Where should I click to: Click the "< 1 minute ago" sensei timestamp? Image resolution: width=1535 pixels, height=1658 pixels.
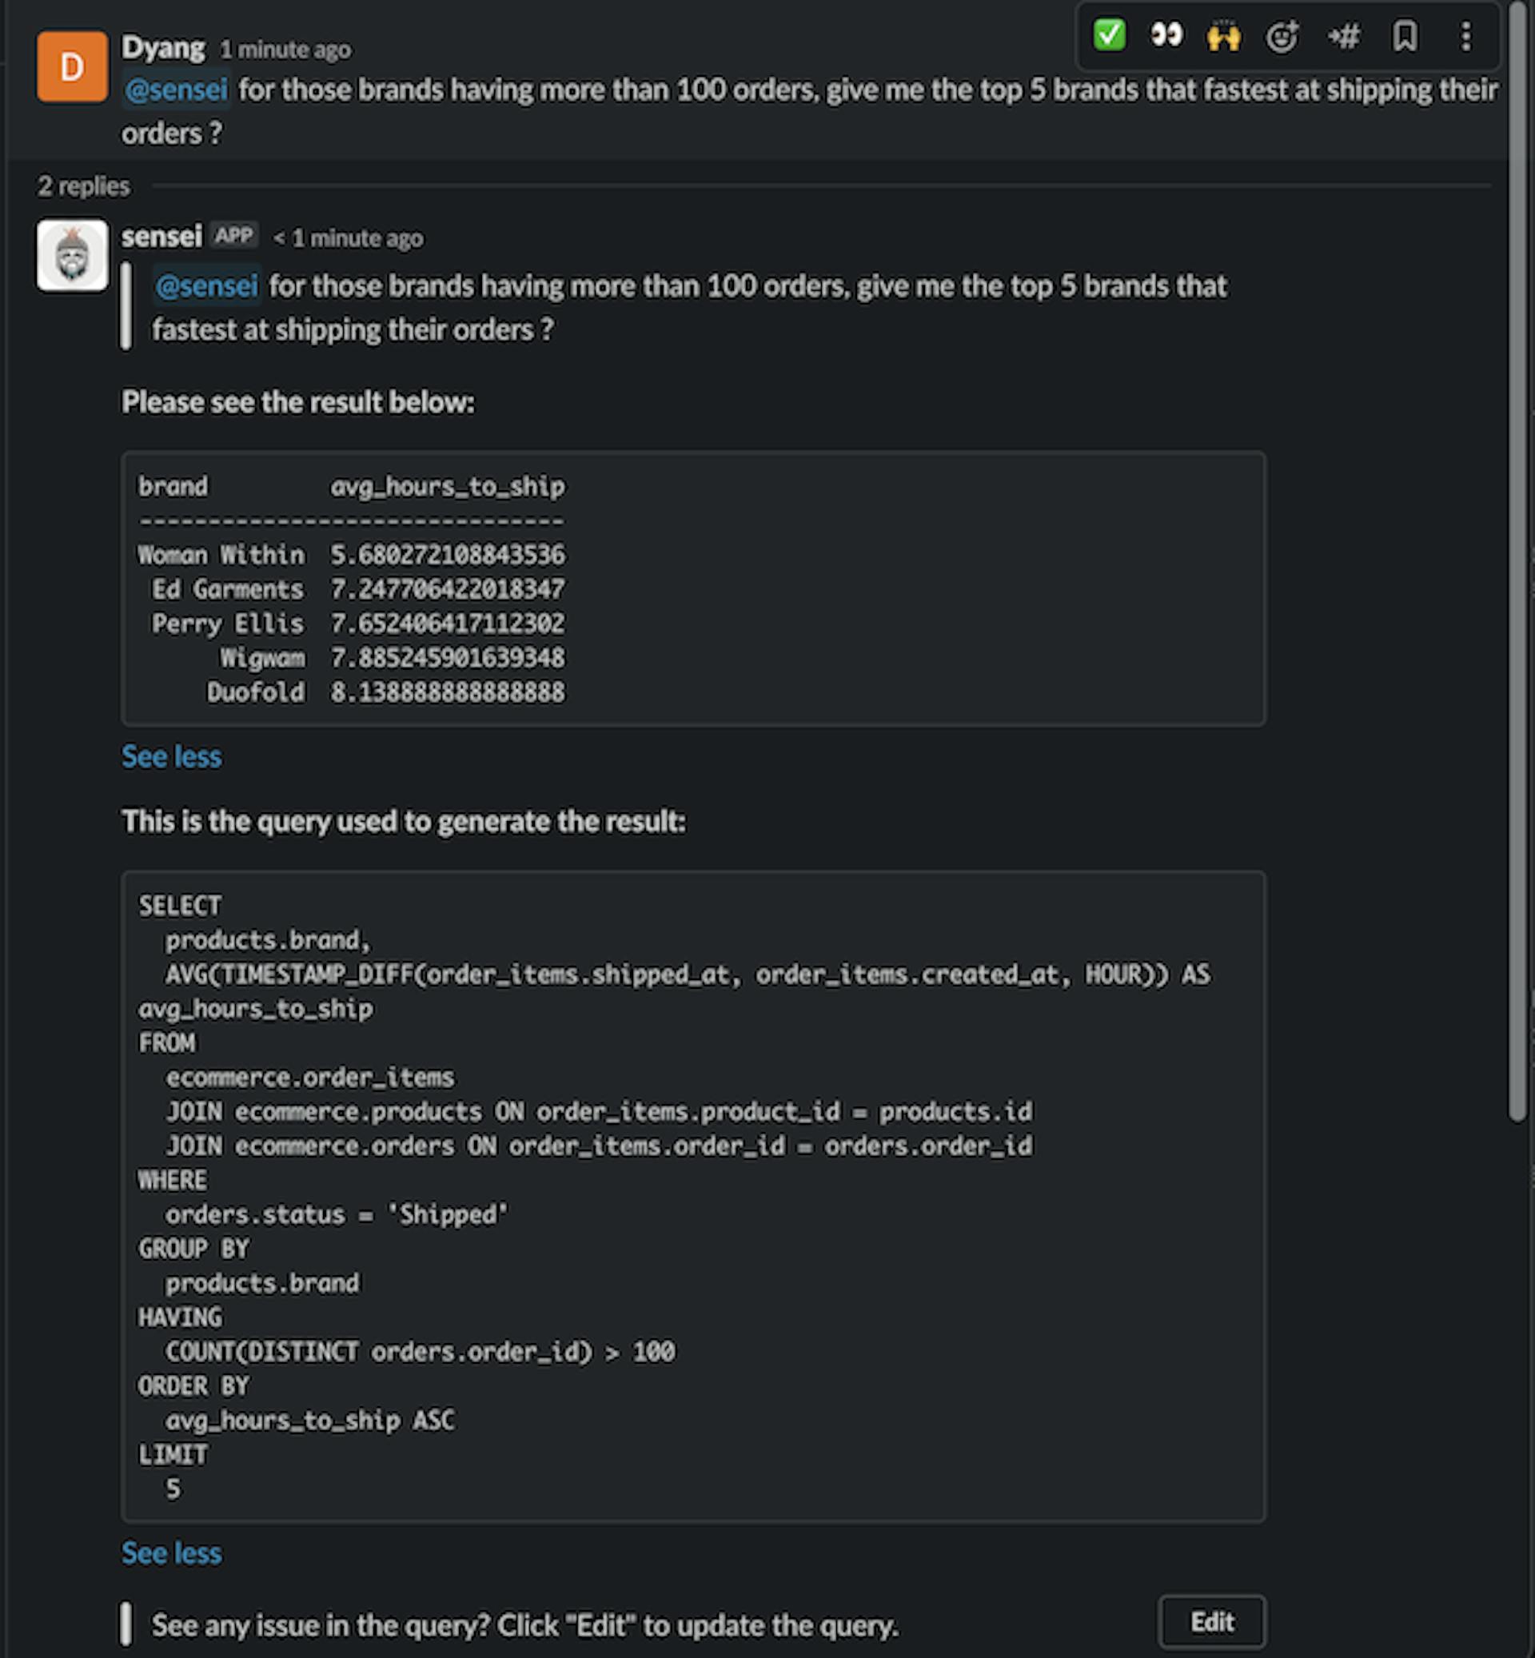point(348,238)
